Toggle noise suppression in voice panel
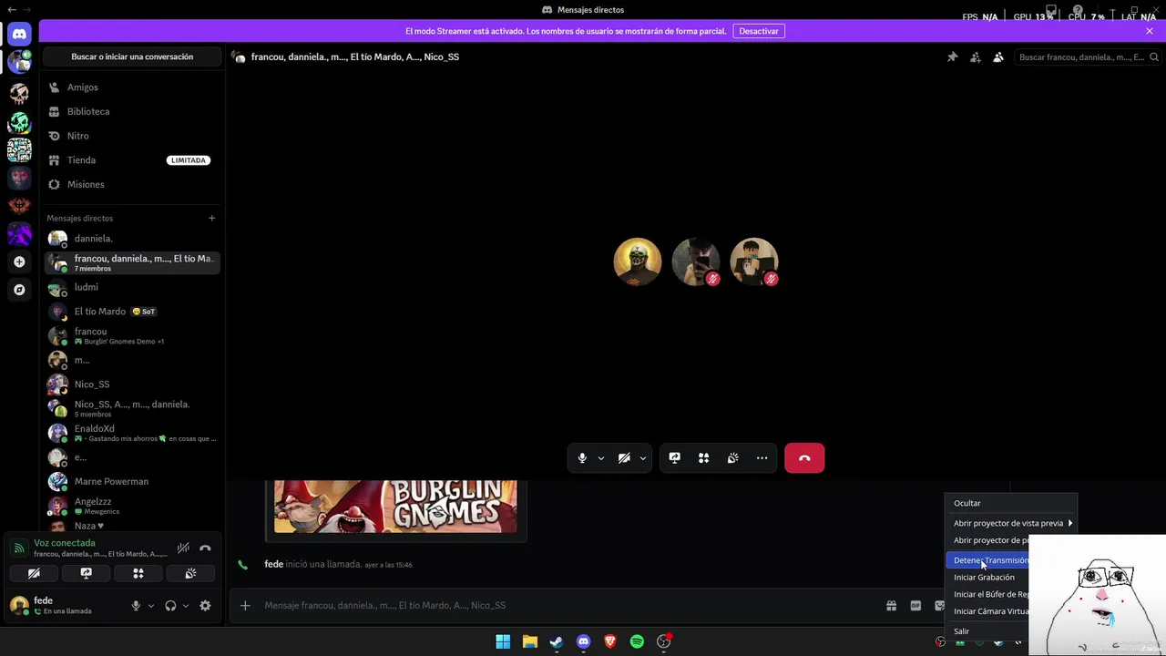Screen dimensions: 1166x656 click(x=183, y=548)
